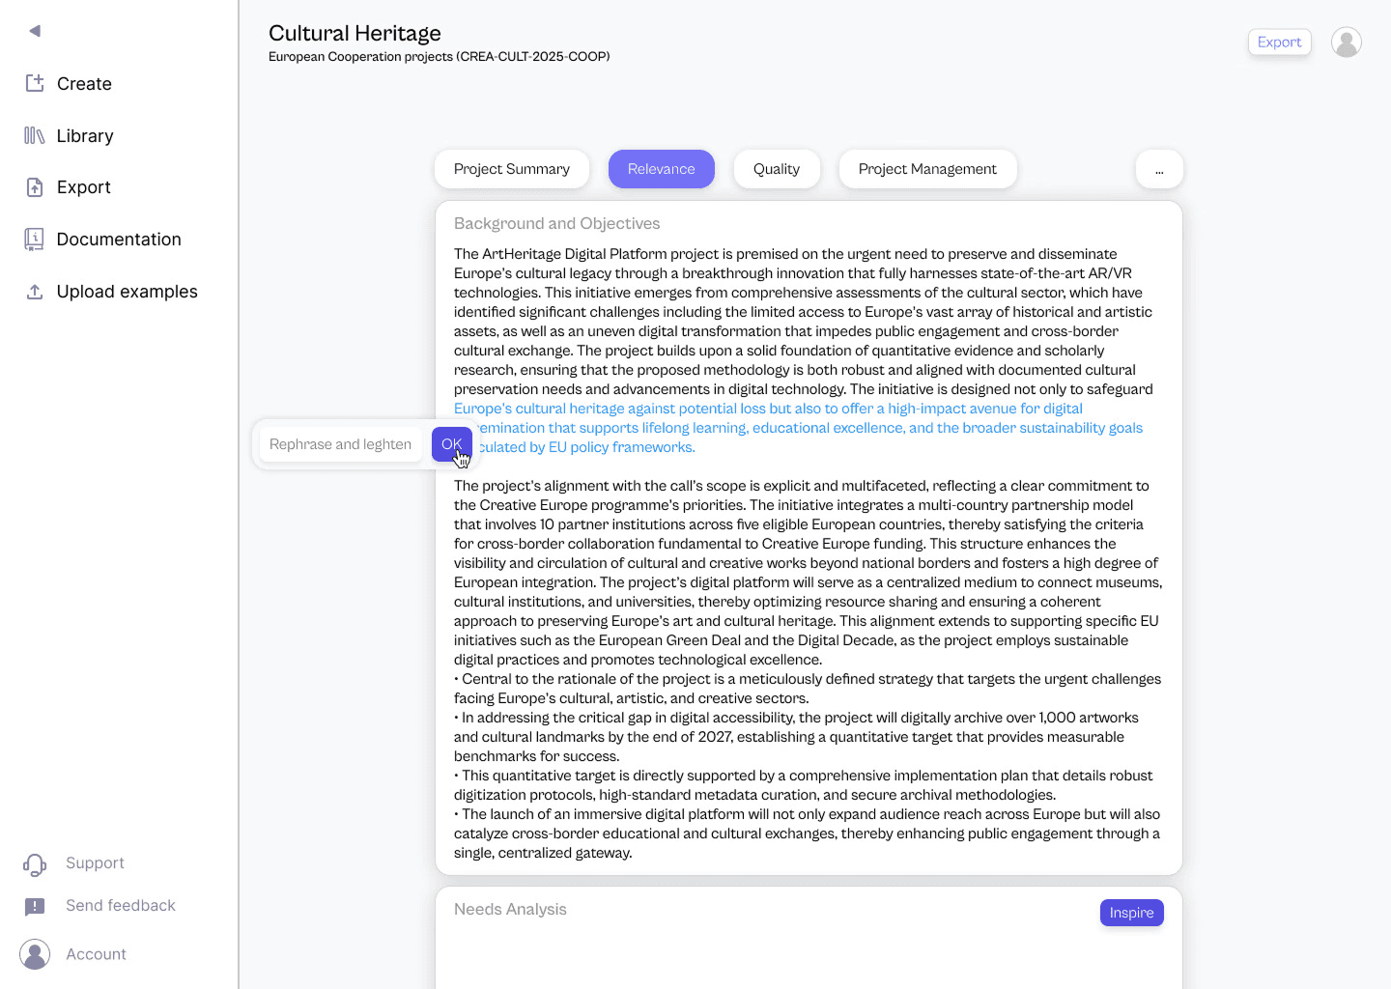Open the Quality tab

click(777, 169)
